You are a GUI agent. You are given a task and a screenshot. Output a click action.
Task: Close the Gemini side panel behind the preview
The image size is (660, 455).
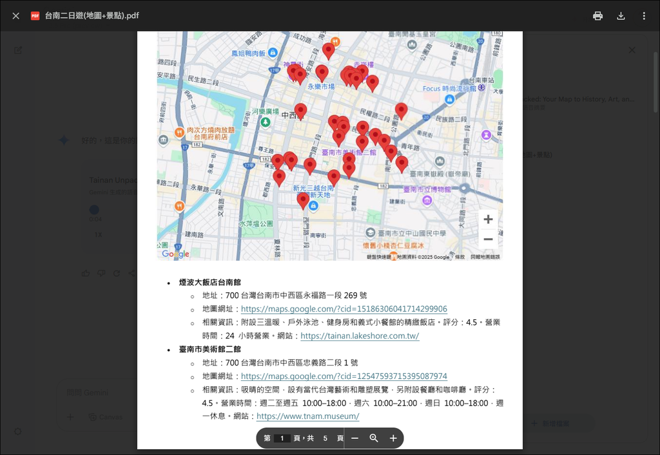pos(632,50)
